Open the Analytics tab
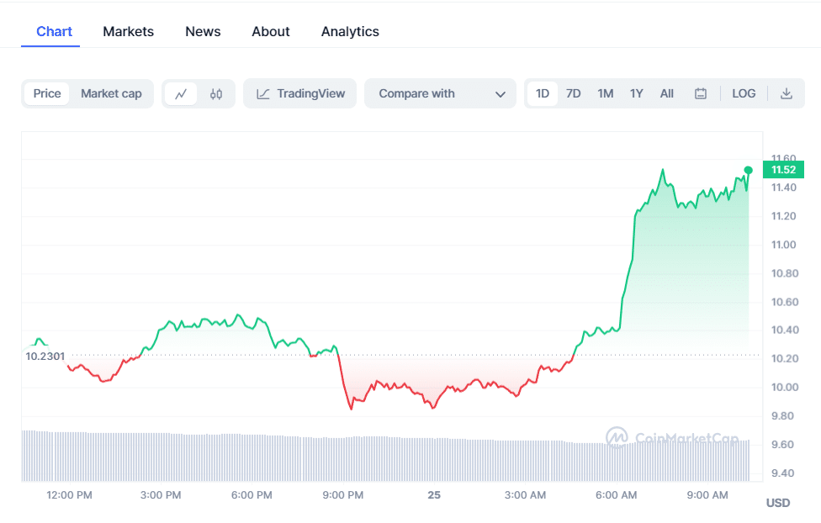 [x=350, y=31]
